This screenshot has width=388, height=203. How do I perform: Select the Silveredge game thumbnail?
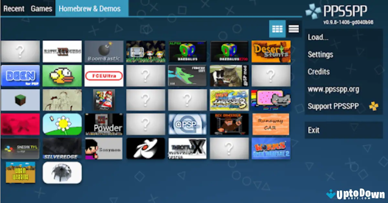click(x=62, y=148)
